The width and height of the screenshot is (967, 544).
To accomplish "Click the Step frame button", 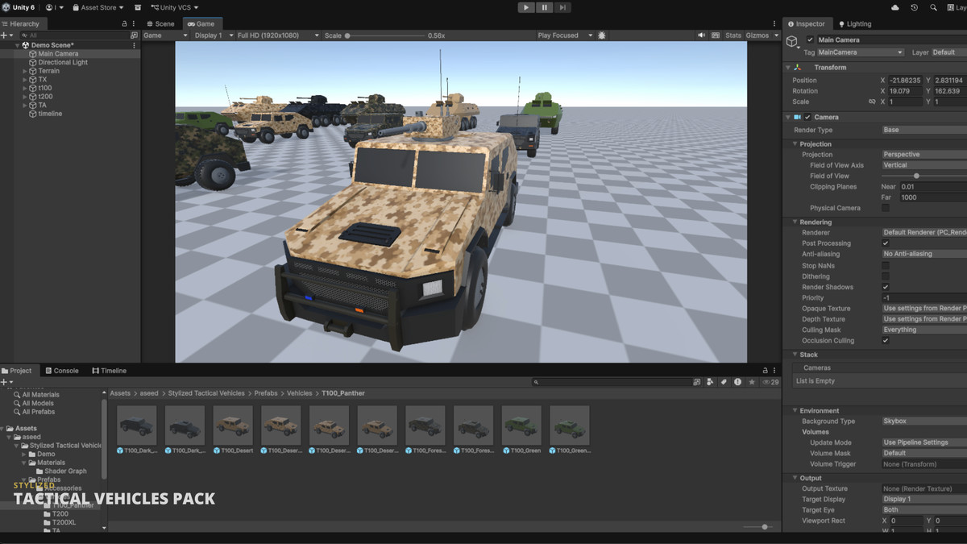I will tap(562, 7).
